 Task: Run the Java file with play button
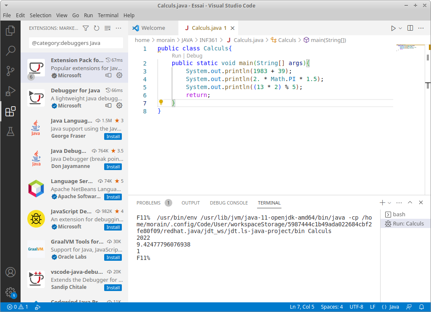(393, 28)
